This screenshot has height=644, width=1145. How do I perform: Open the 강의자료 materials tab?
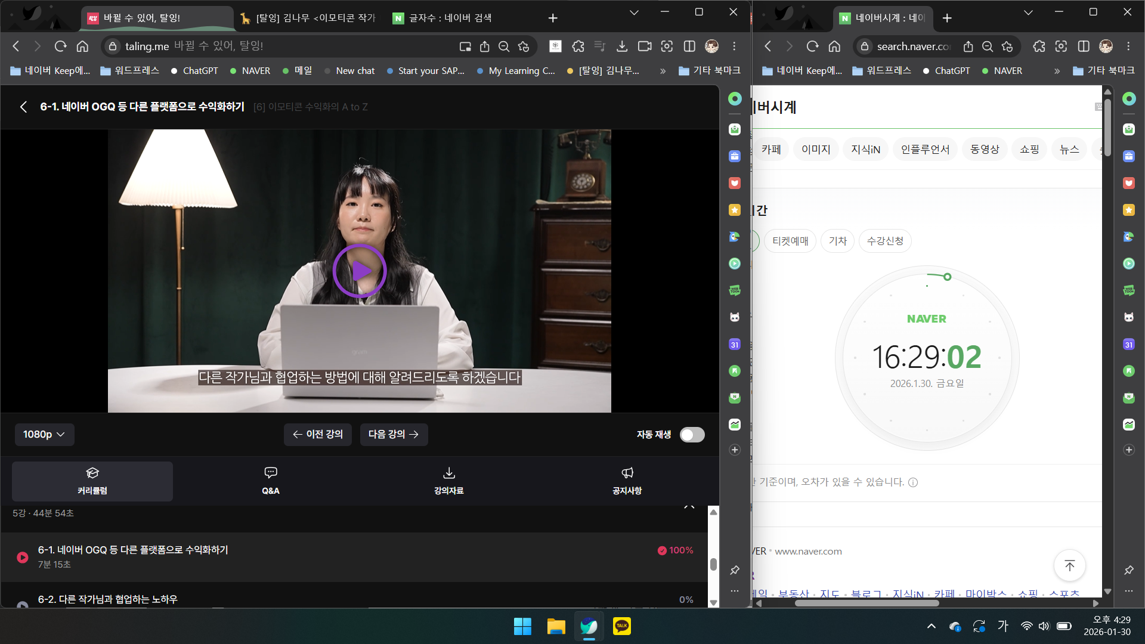point(448,481)
